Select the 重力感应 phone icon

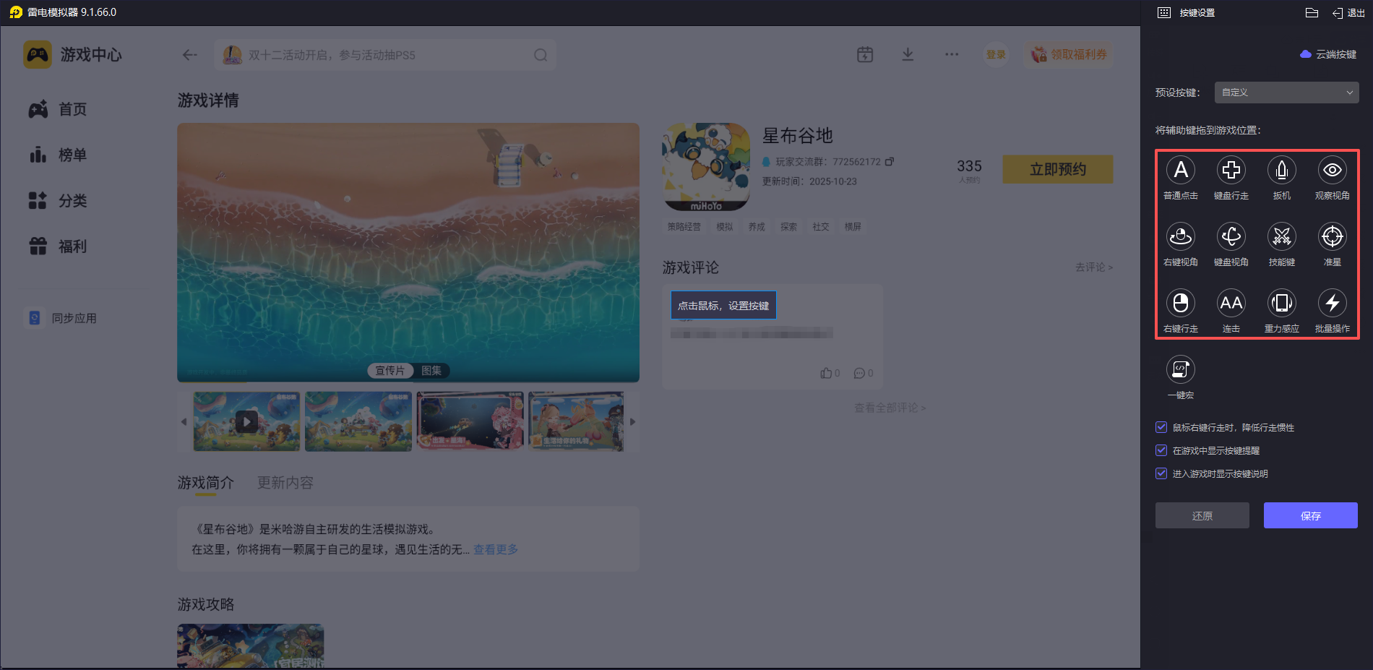(x=1282, y=304)
